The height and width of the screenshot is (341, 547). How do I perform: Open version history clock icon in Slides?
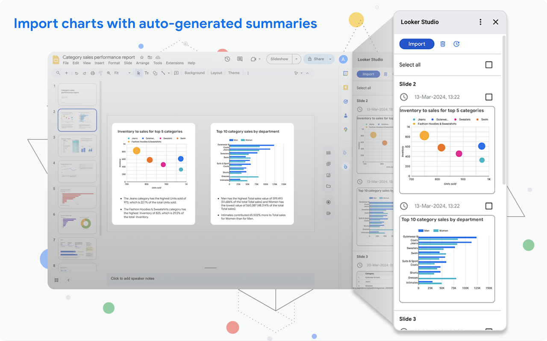[227, 59]
